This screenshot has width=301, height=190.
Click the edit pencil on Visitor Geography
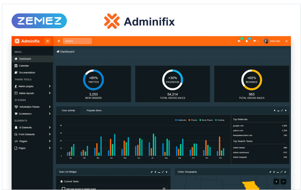pos(270,172)
